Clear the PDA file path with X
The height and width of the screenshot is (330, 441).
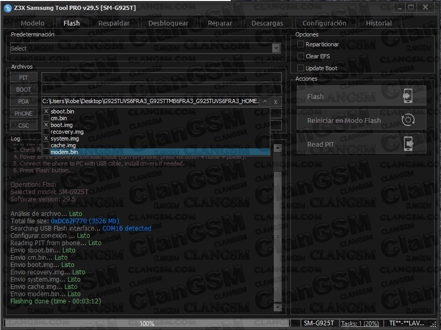point(275,101)
